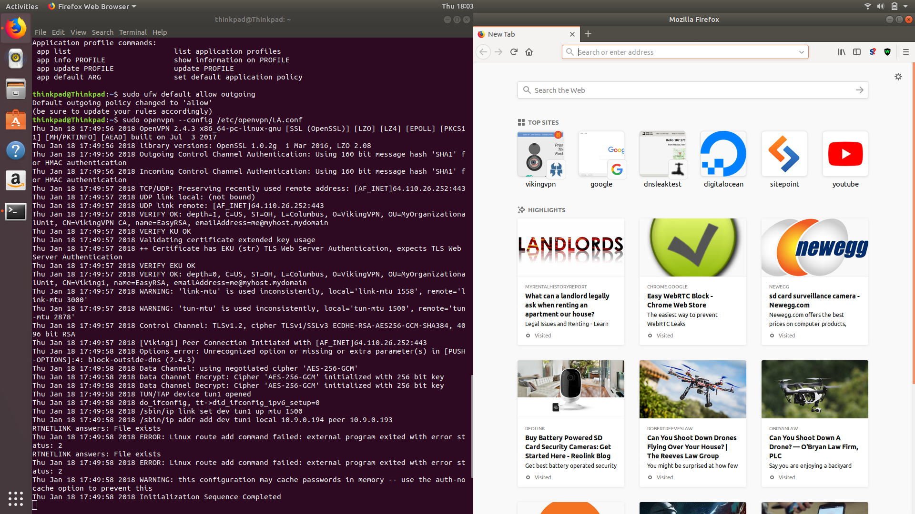The height and width of the screenshot is (514, 915).
Task: Launch Rhythmbox from the dock
Action: click(x=16, y=58)
